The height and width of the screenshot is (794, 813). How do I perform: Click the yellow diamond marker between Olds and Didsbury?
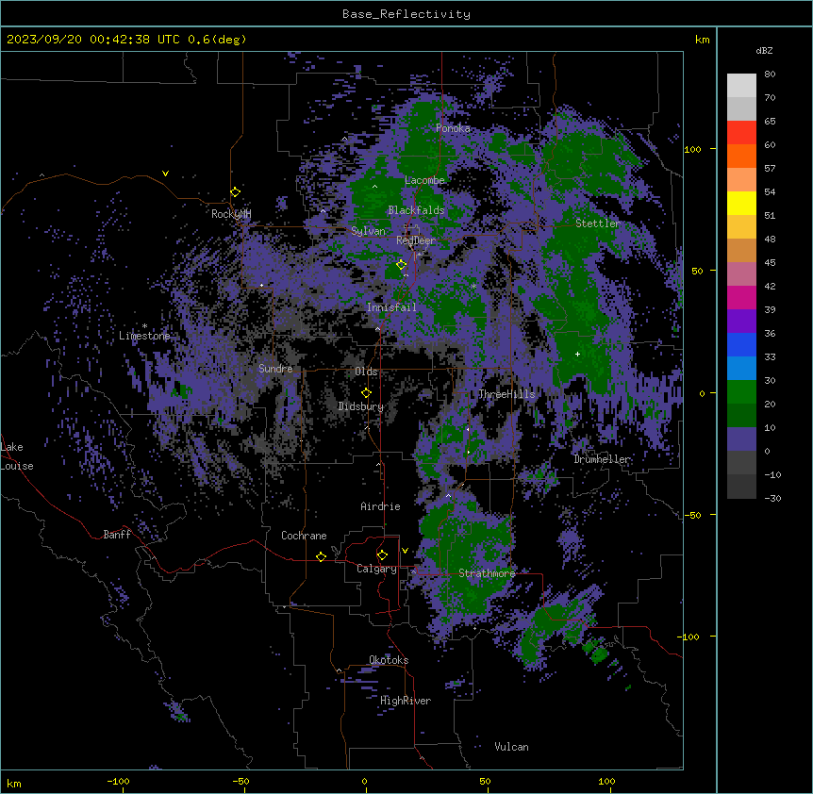click(366, 392)
